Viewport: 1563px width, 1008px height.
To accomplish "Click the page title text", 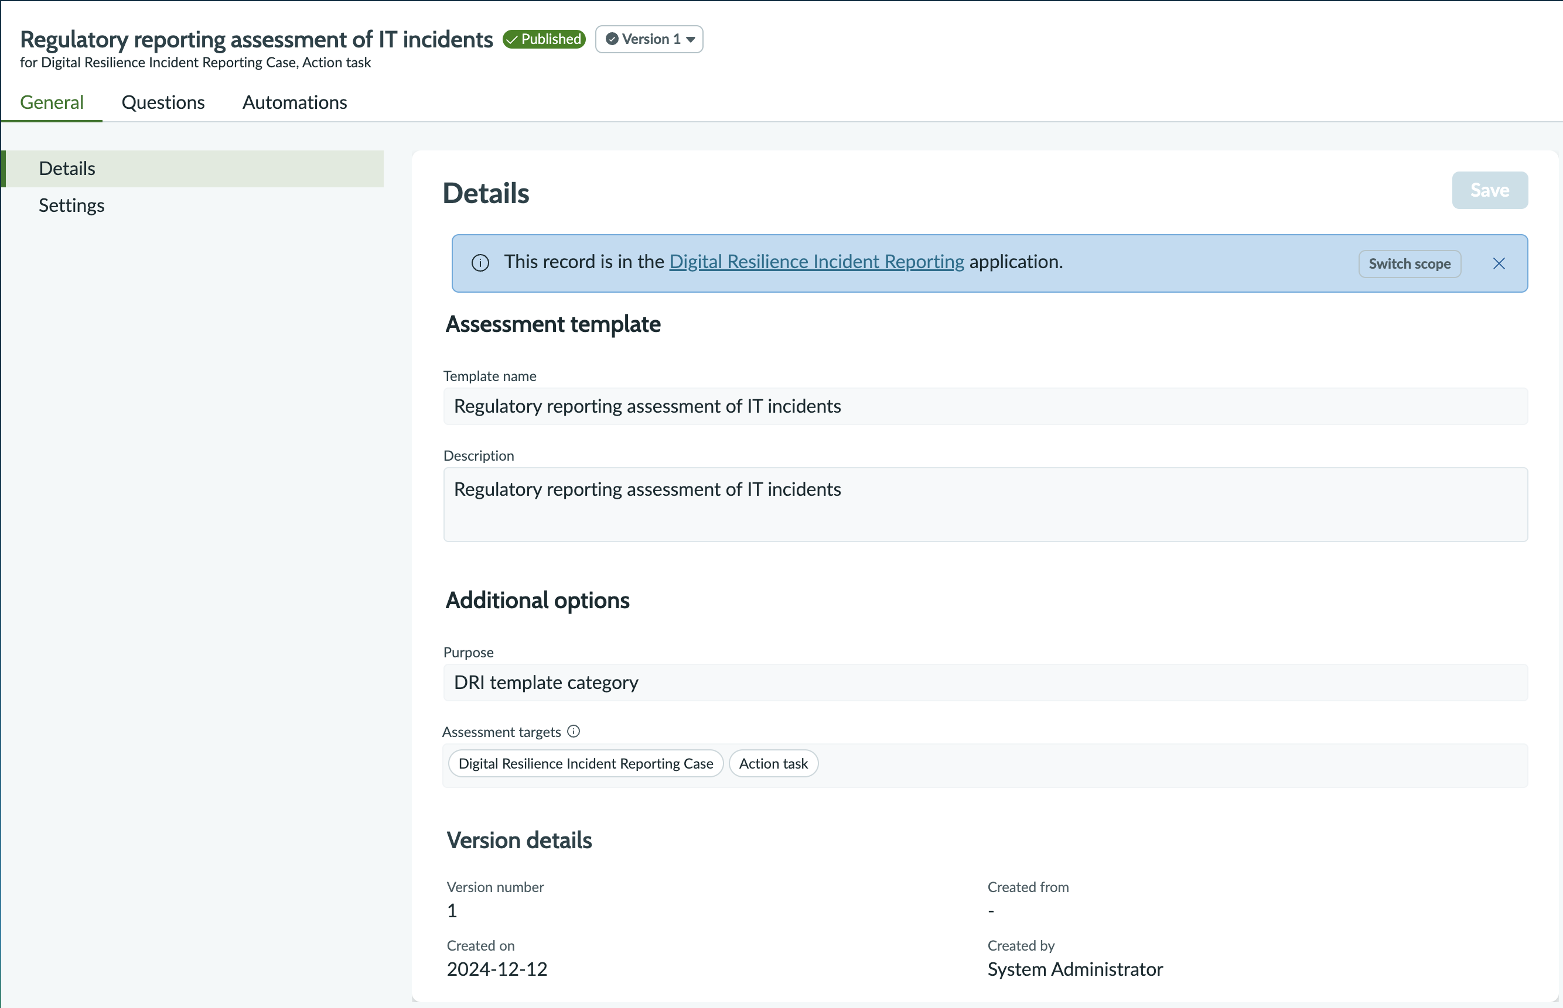I will pyautogui.click(x=256, y=39).
